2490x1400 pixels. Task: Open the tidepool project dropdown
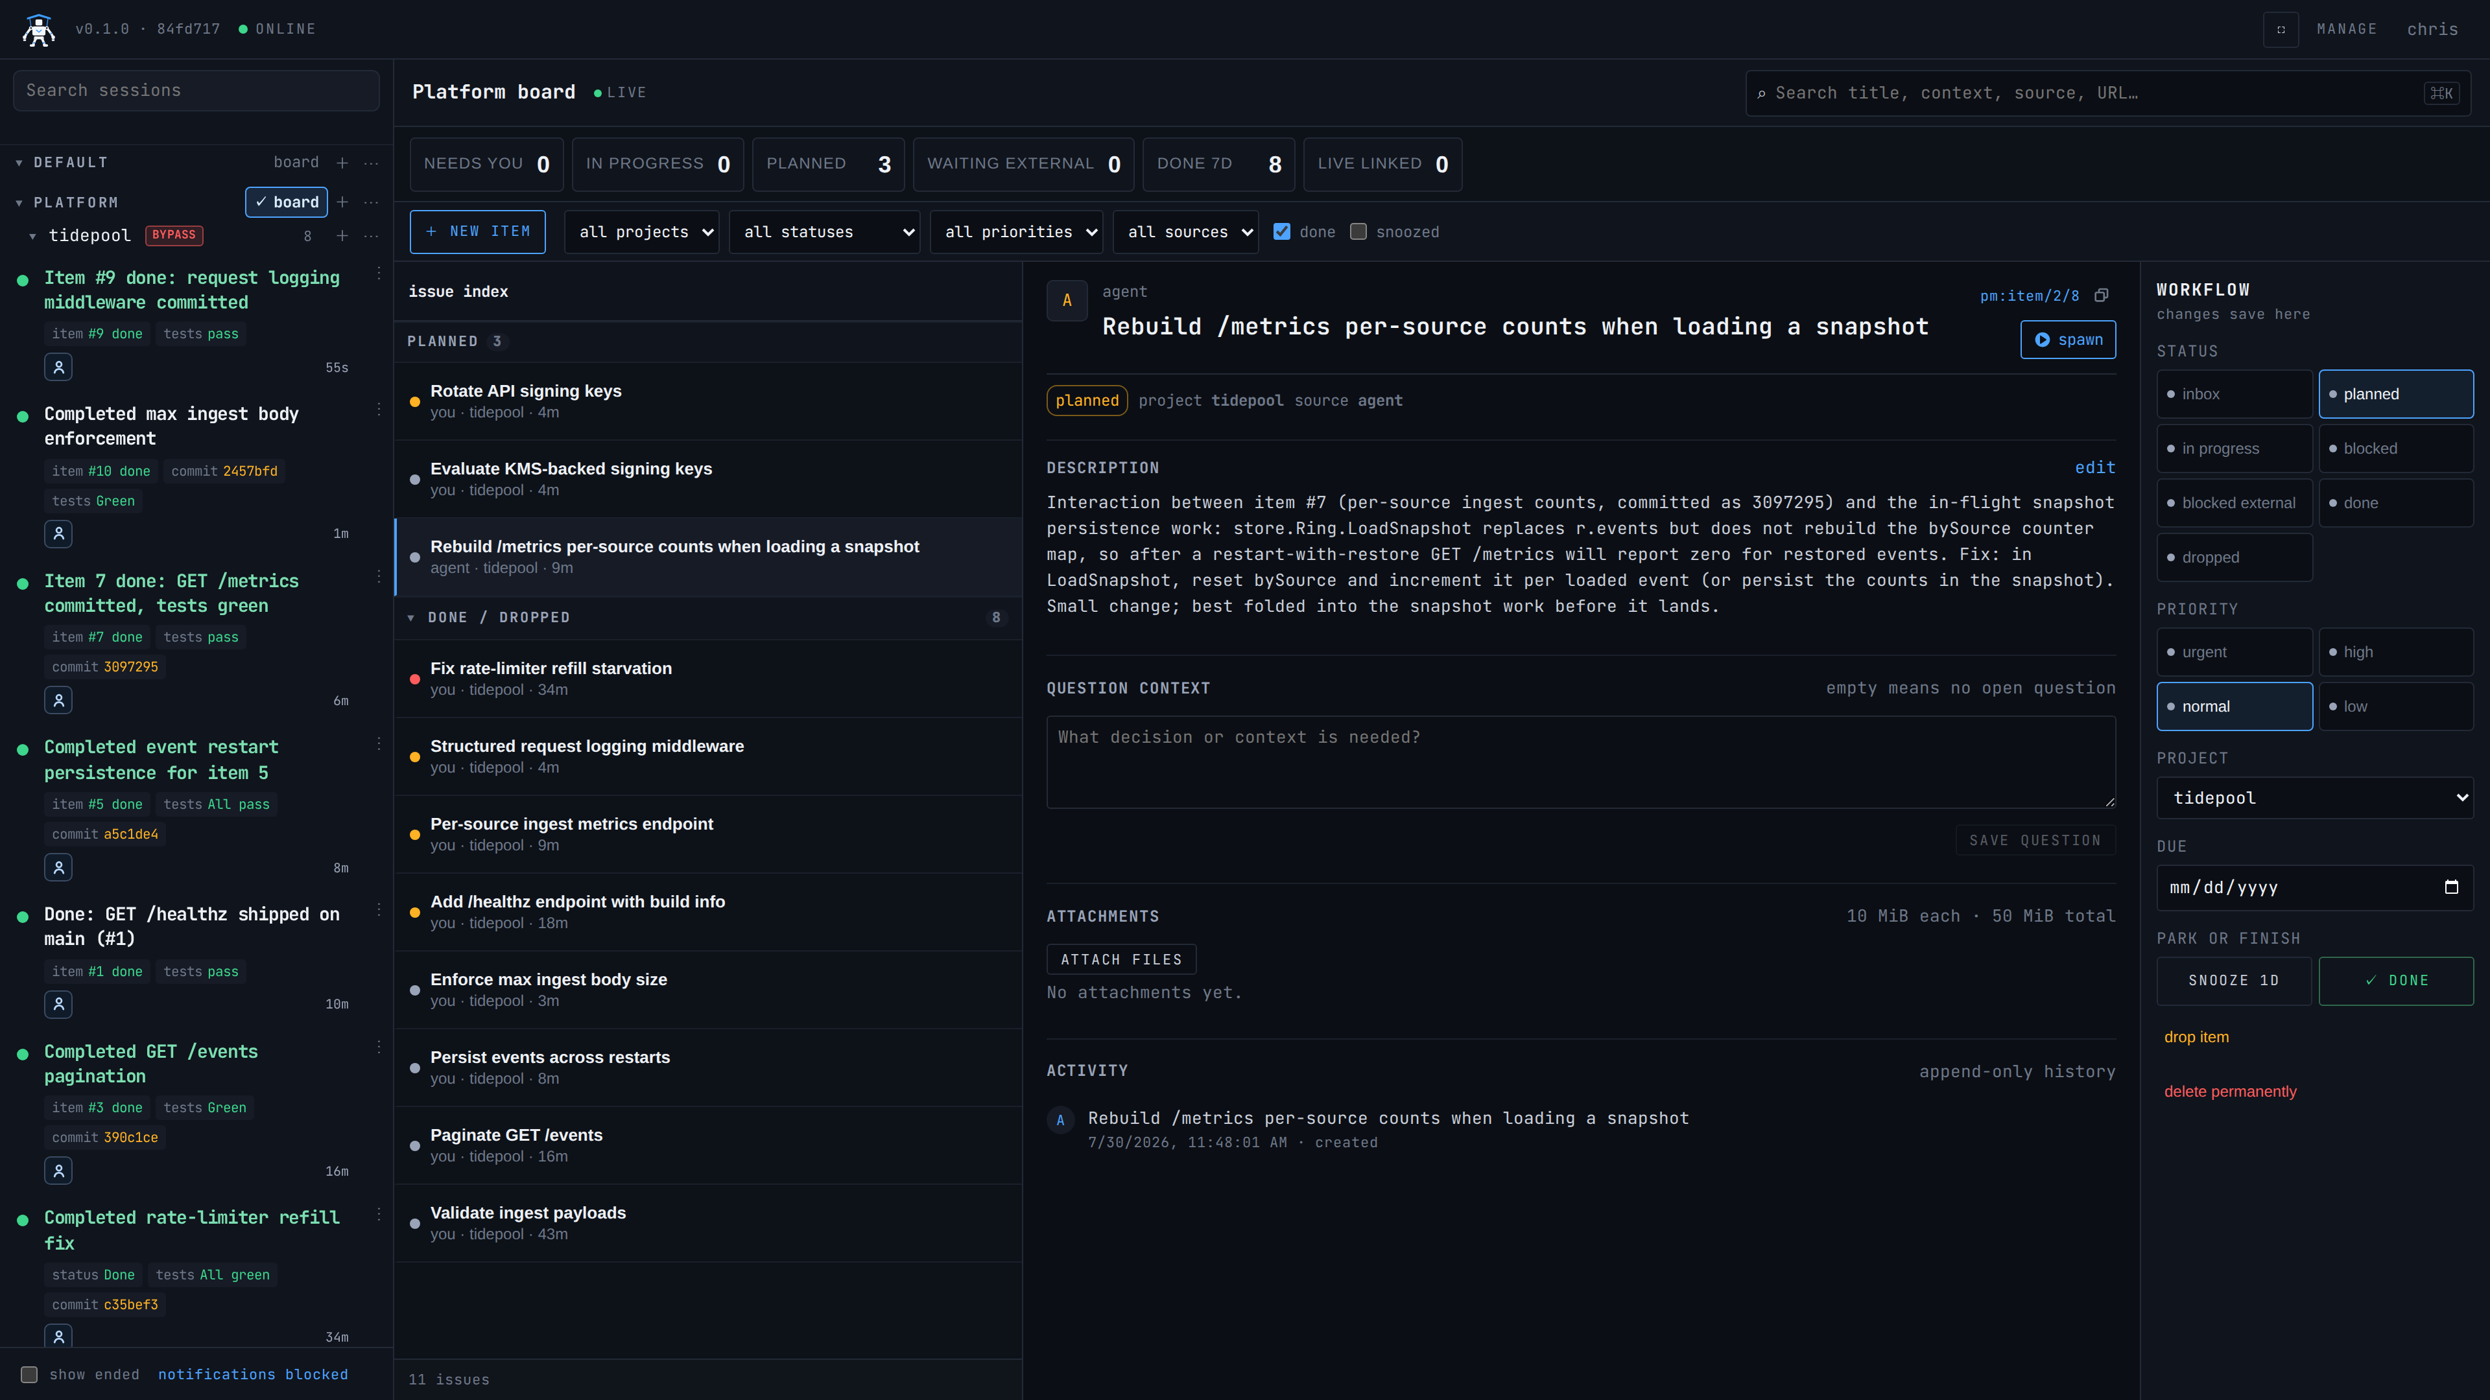(2314, 798)
